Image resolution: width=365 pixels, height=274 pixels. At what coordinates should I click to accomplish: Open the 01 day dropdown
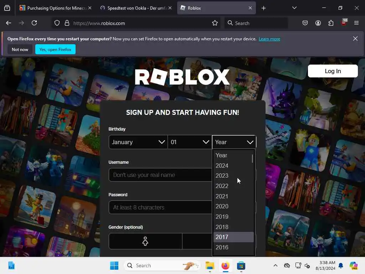click(190, 142)
